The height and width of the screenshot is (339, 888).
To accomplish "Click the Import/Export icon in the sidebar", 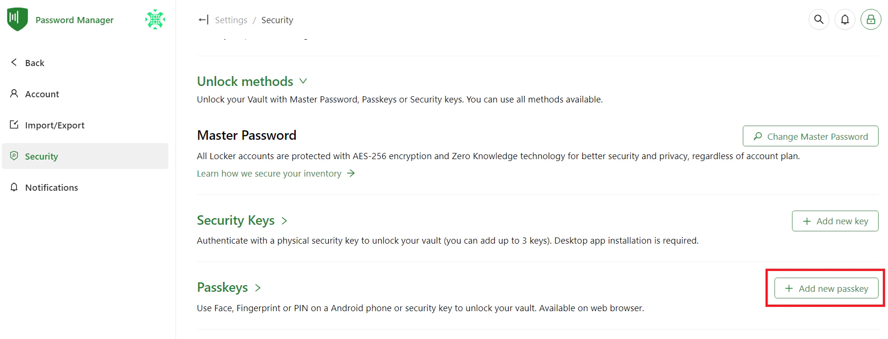I will click(x=14, y=125).
